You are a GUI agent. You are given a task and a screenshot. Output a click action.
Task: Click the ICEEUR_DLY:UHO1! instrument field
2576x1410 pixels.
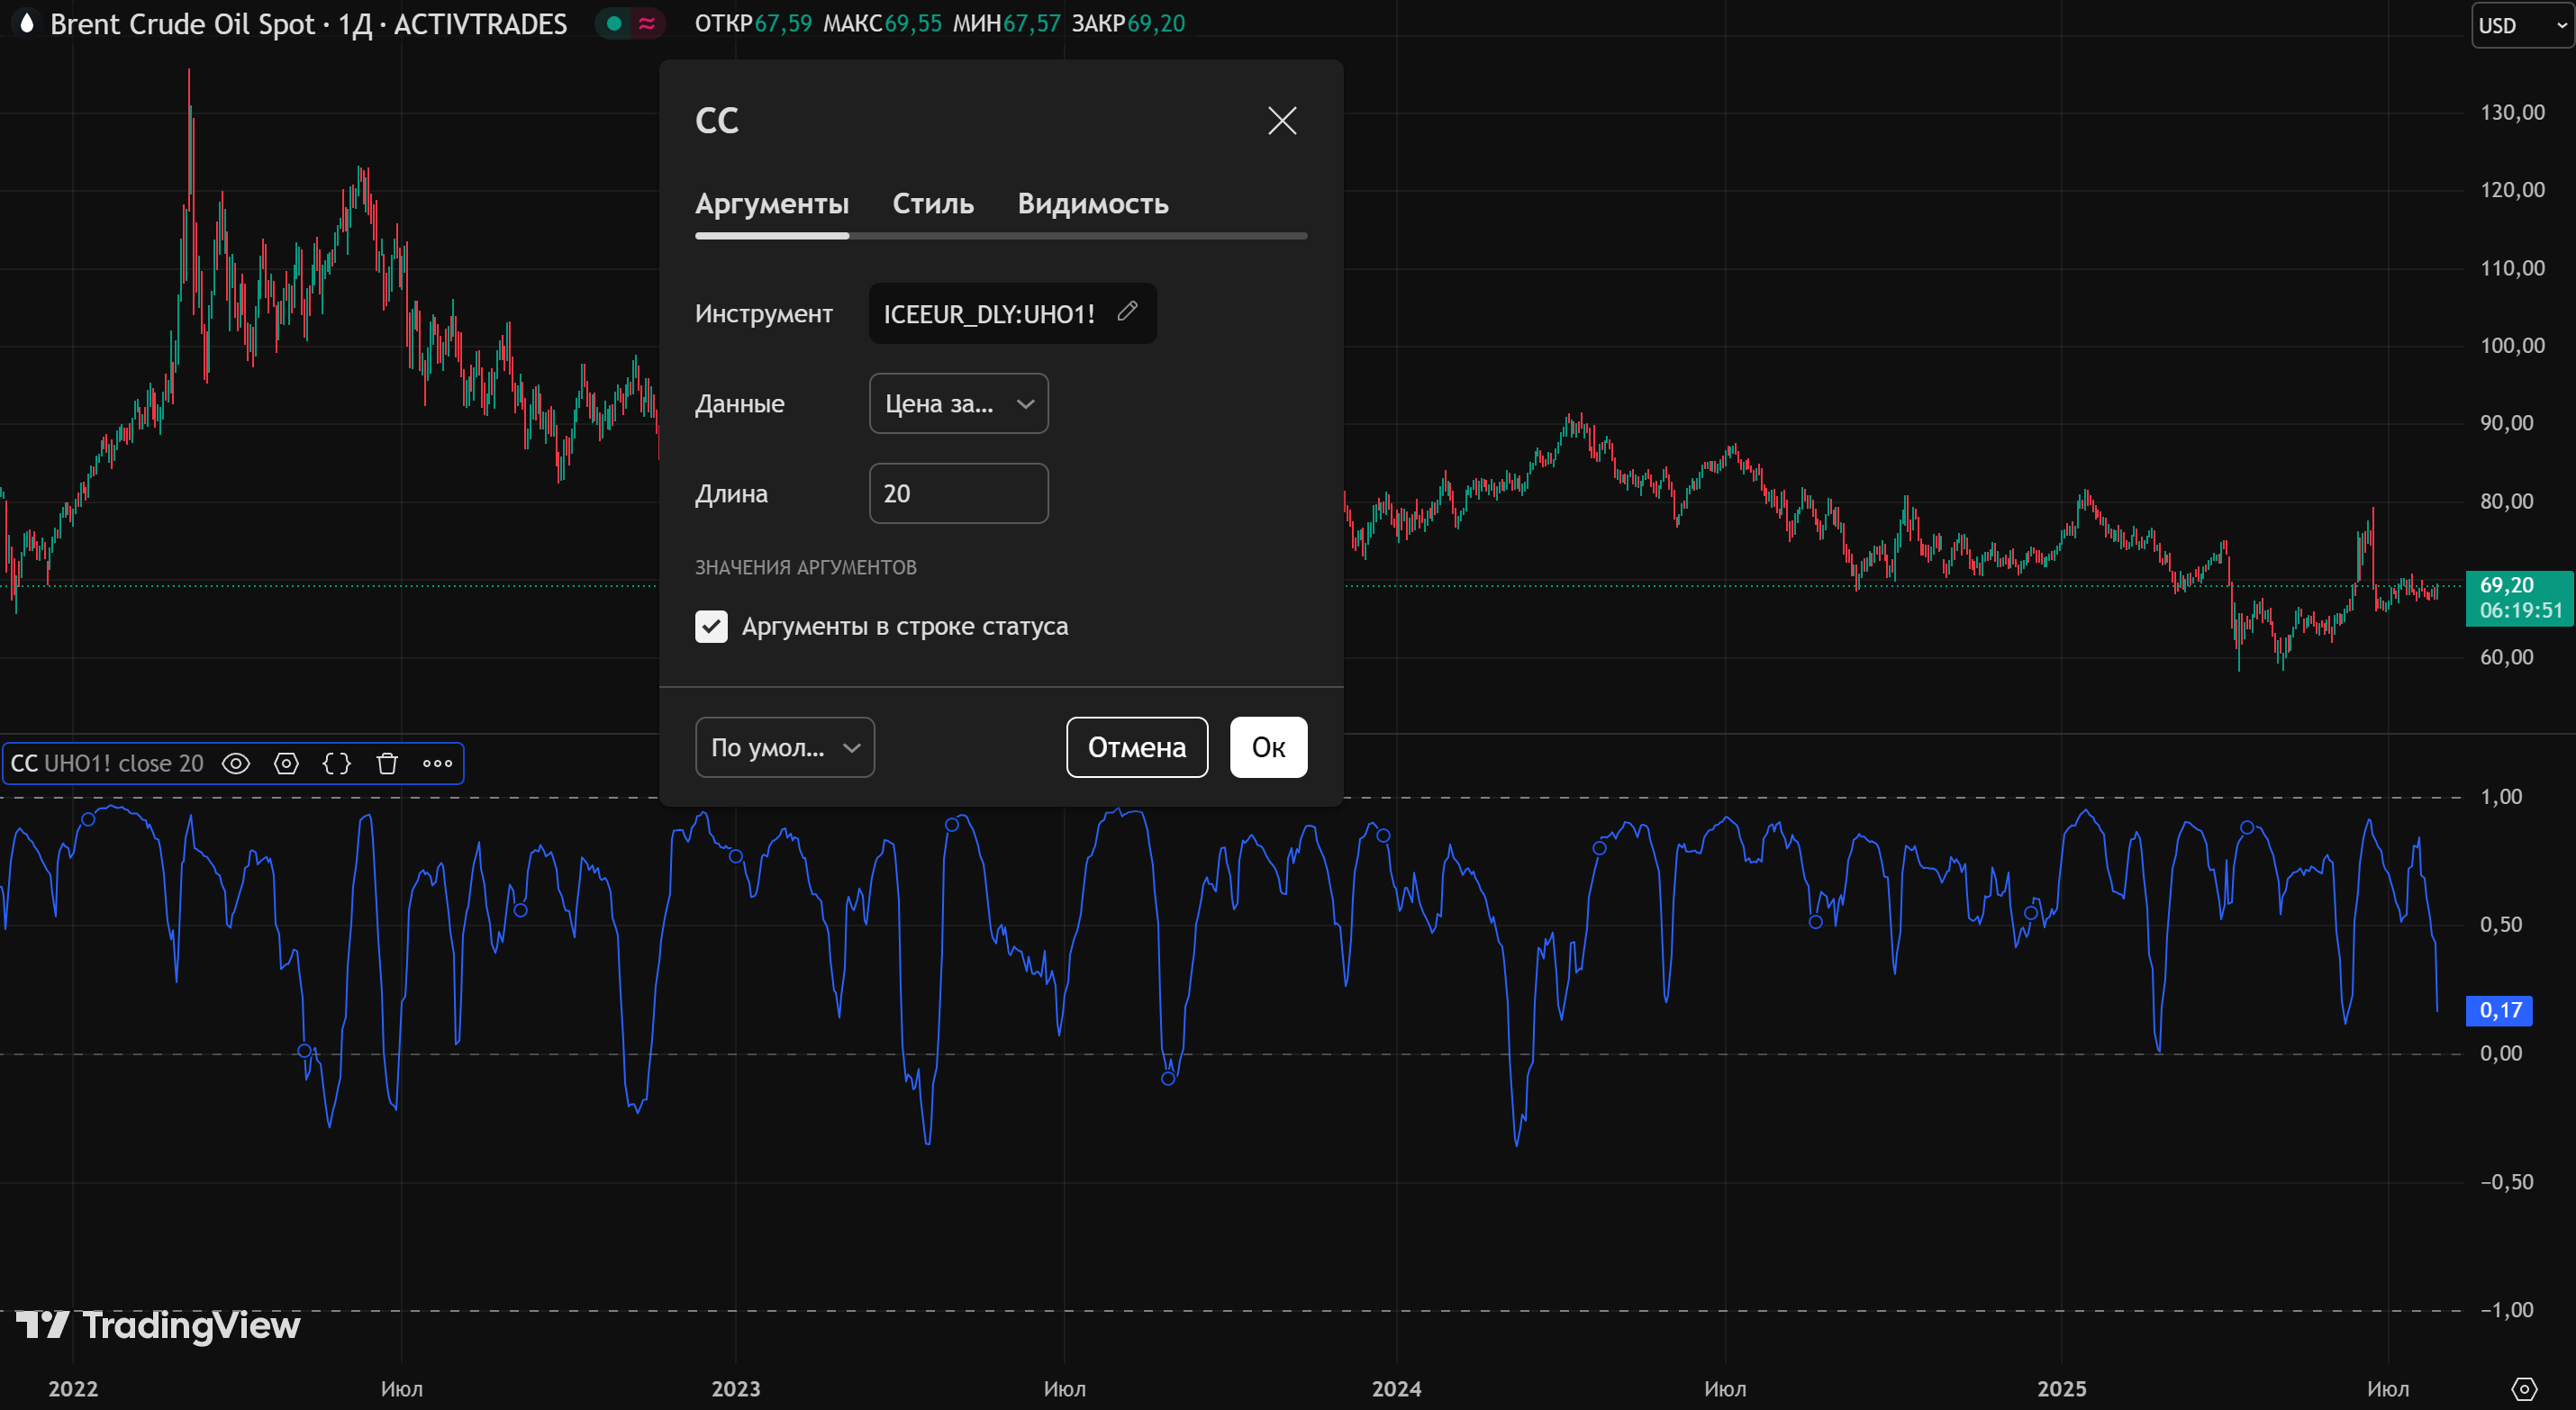point(989,314)
